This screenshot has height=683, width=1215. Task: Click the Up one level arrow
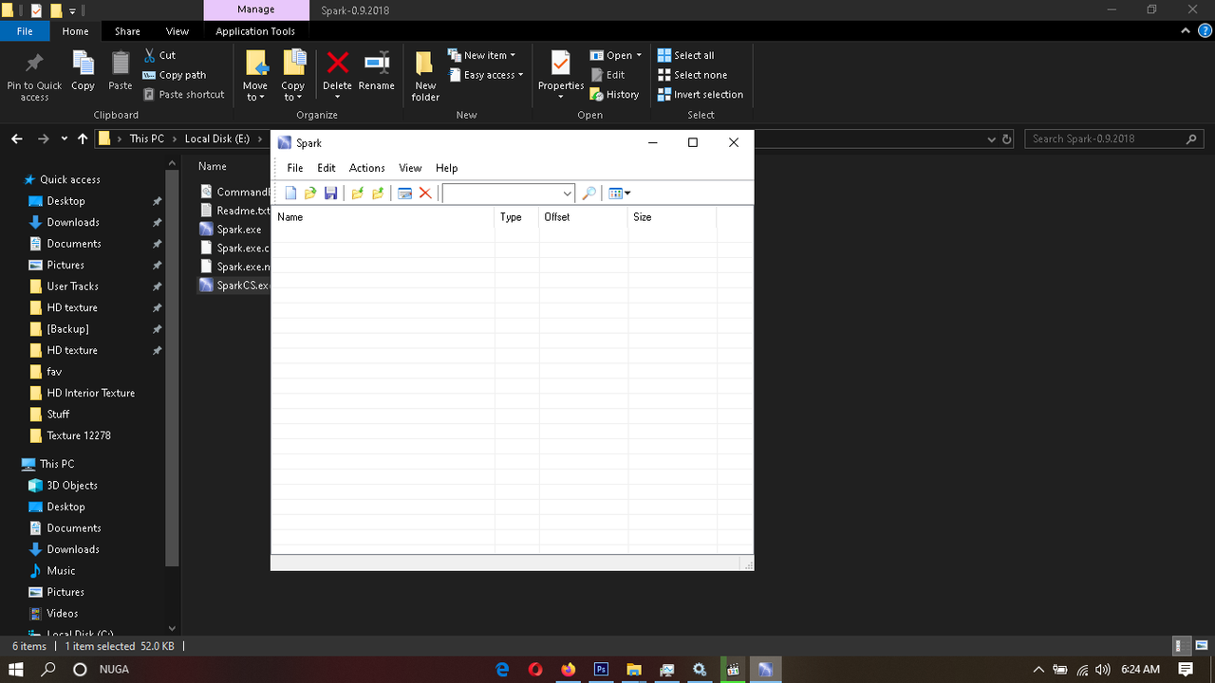[x=83, y=138]
